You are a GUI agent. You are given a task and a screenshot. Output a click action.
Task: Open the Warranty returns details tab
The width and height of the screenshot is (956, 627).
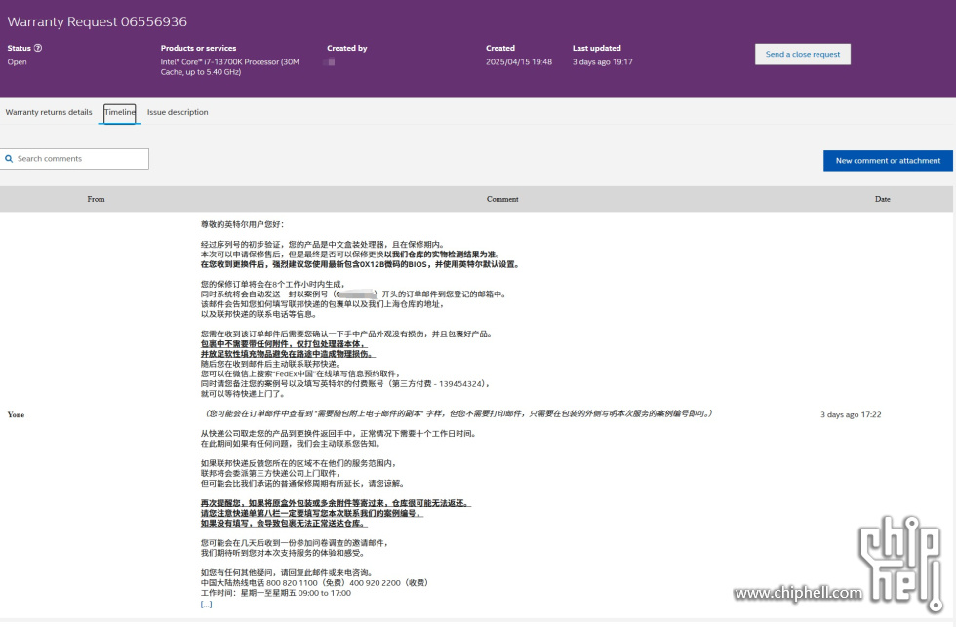[x=49, y=113]
